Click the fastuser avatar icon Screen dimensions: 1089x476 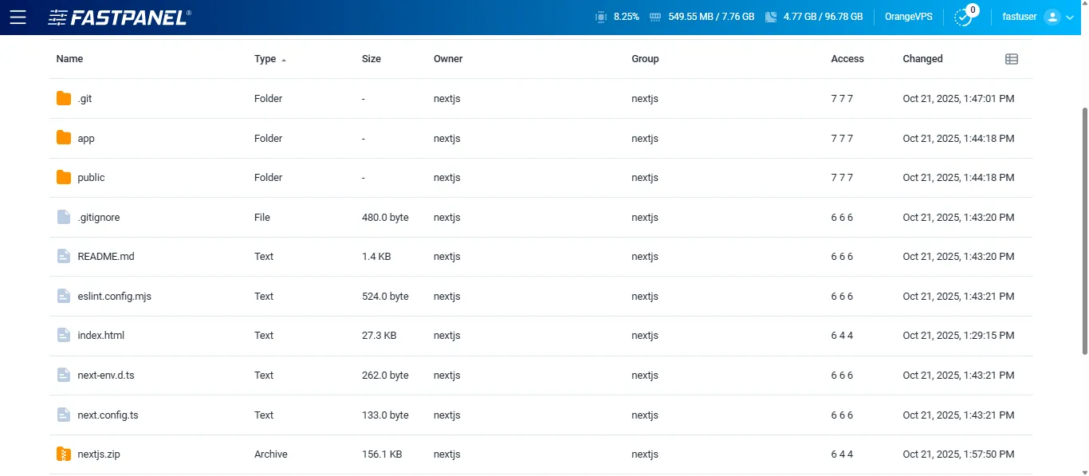pyautogui.click(x=1052, y=17)
